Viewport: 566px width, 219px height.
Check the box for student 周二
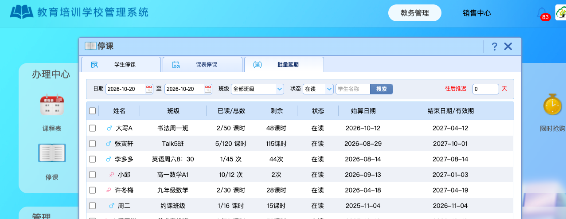[x=92, y=206]
